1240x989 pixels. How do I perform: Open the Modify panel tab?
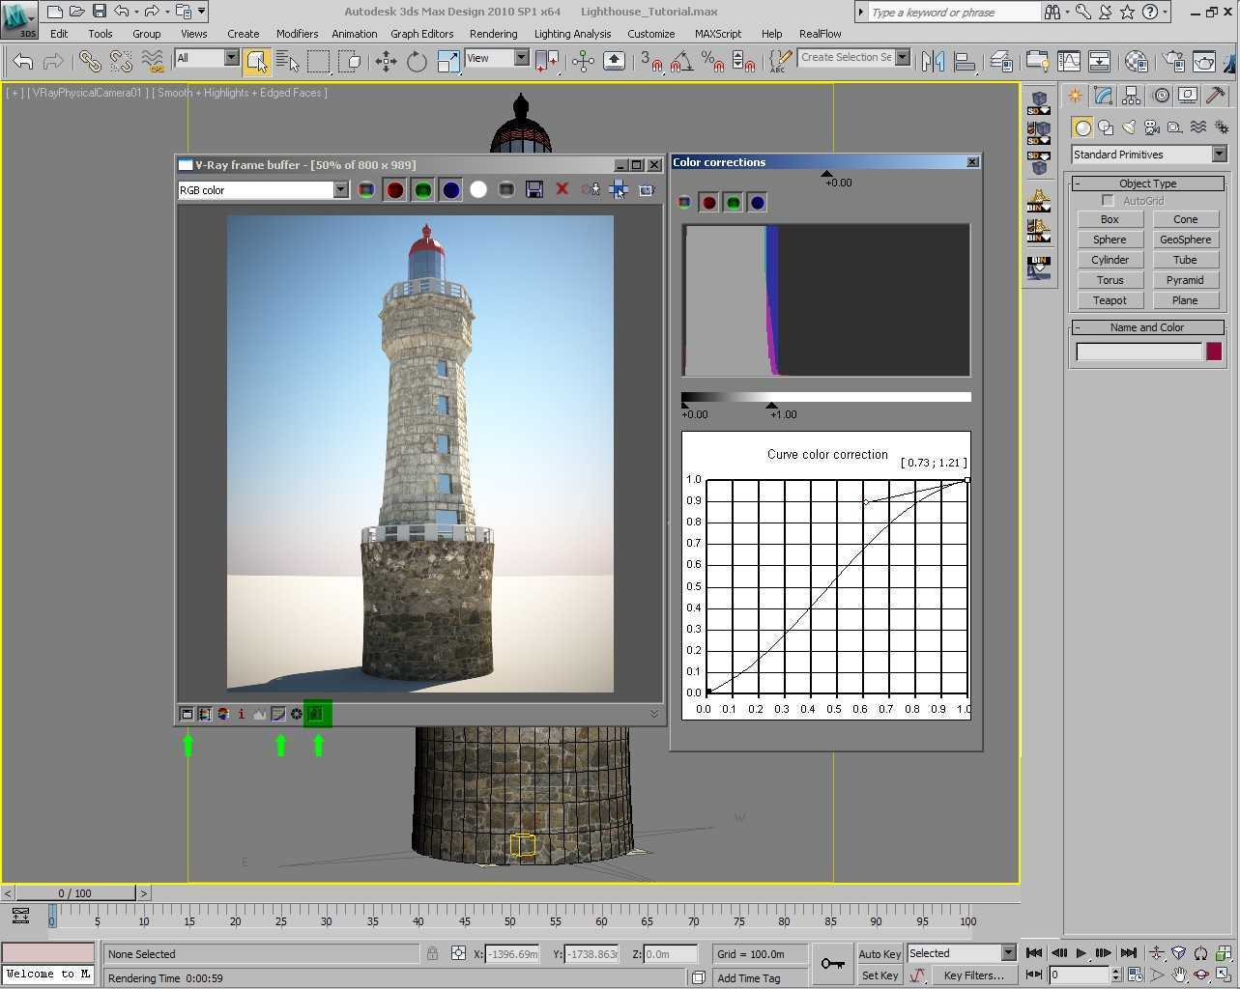tap(1103, 96)
